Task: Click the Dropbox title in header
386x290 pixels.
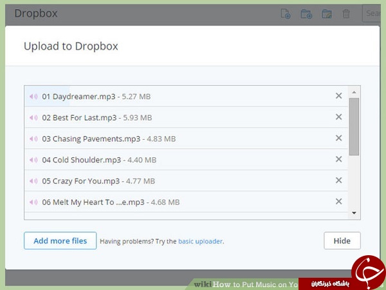Action: pyautogui.click(x=36, y=14)
